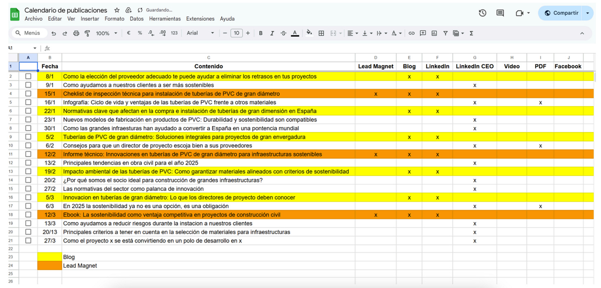Open the horizontal align dropdown
The height and width of the screenshot is (288, 601).
click(353, 33)
